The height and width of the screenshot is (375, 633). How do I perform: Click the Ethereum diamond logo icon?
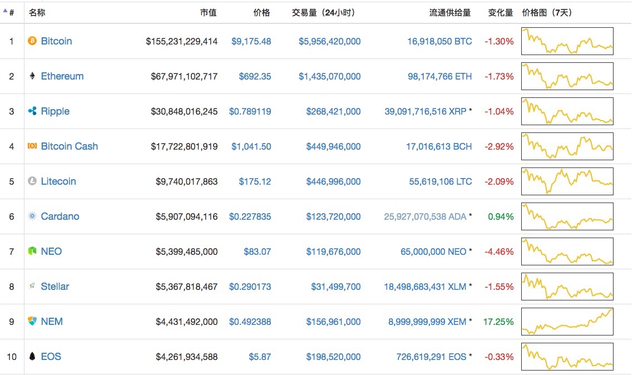coord(32,76)
